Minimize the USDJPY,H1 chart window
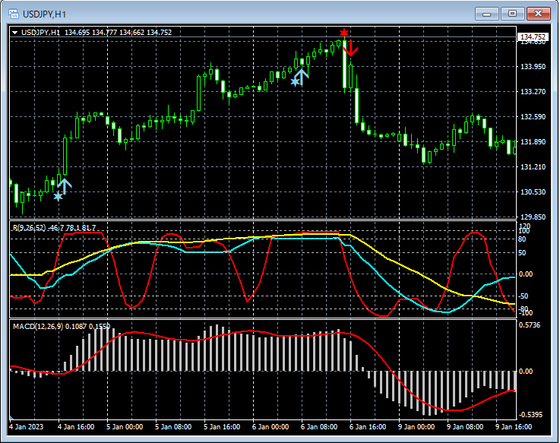Viewport: 560px width, 443px height. tap(488, 14)
